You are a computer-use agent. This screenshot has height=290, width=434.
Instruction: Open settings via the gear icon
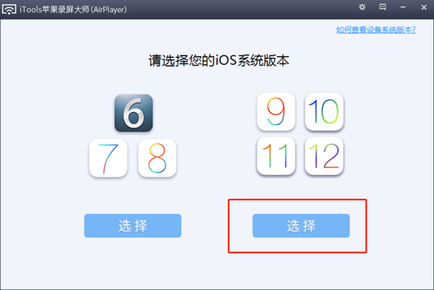362,7
